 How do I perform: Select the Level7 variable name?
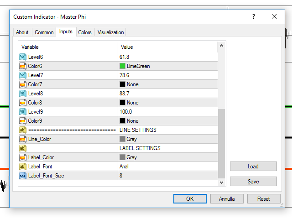point(36,75)
